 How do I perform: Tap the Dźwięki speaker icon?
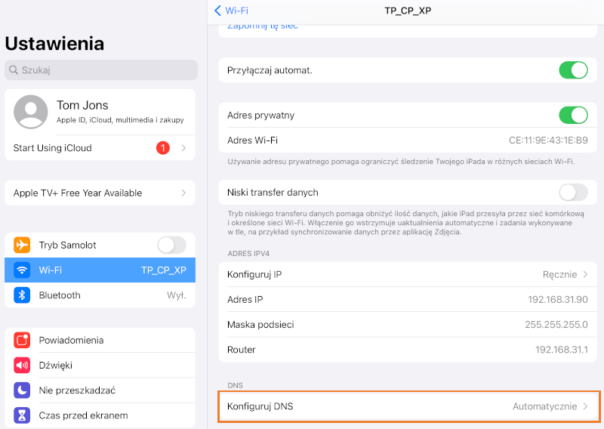pos(23,366)
